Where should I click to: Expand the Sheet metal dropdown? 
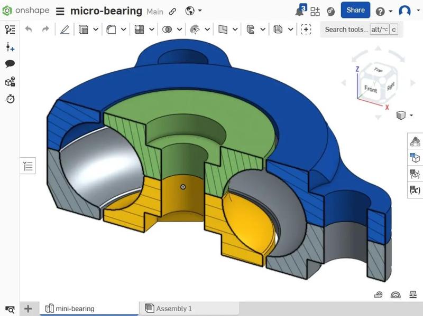(x=263, y=30)
